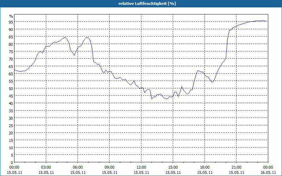The width and height of the screenshot is (282, 176).
Task: Click the y-axis label 25
Action: tap(11, 126)
